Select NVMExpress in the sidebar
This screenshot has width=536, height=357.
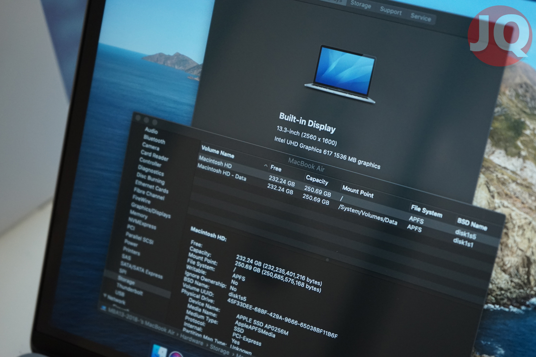pos(142,224)
